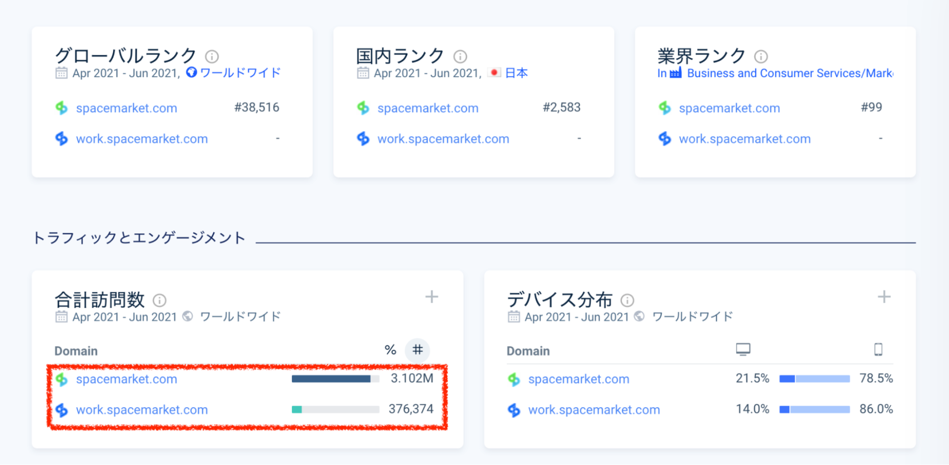Click mobile device icon in デバイス分布 header
The width and height of the screenshot is (949, 465).
click(x=878, y=350)
